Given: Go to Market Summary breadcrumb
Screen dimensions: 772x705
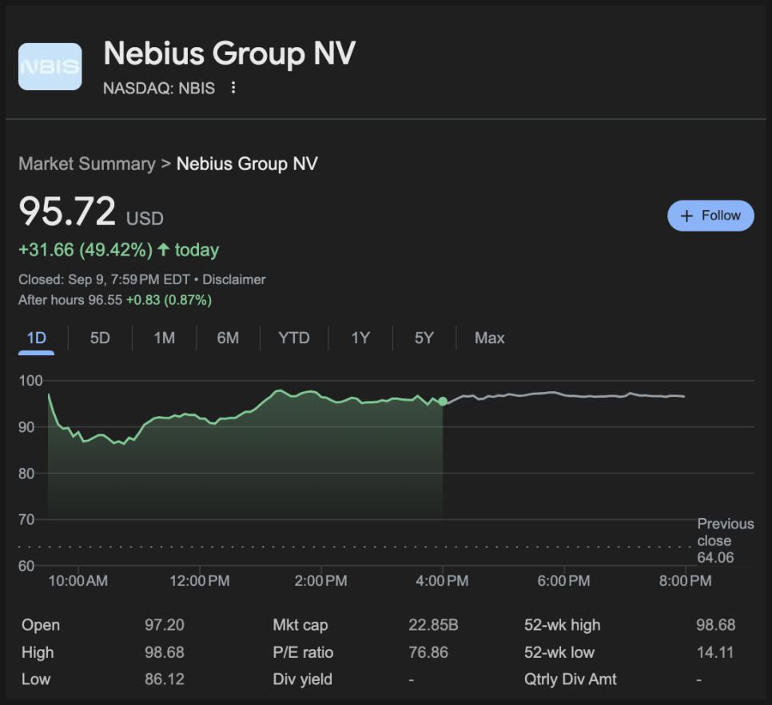Looking at the screenshot, I should point(87,164).
